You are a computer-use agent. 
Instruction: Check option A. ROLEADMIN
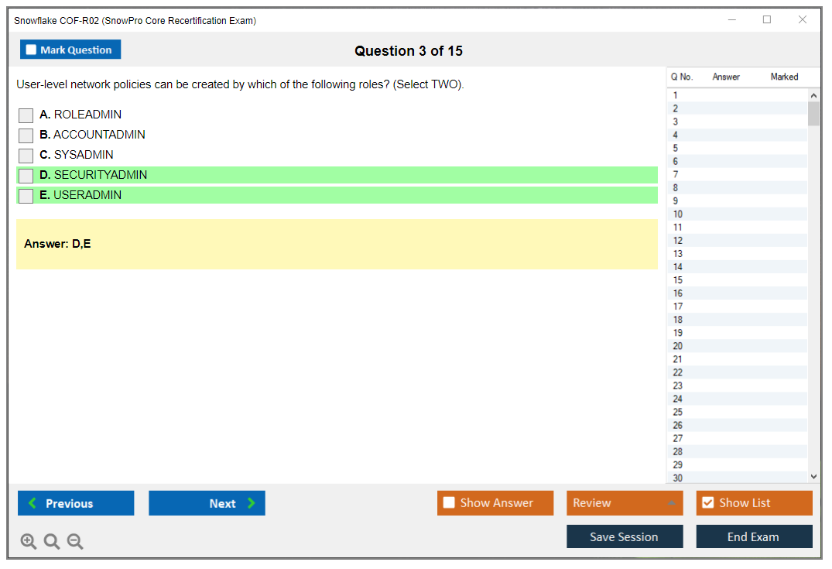click(x=26, y=115)
